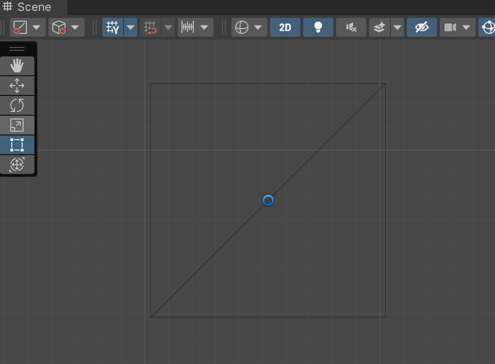Click the blue pivot circle in the scene
The height and width of the screenshot is (364, 495).
point(268,200)
